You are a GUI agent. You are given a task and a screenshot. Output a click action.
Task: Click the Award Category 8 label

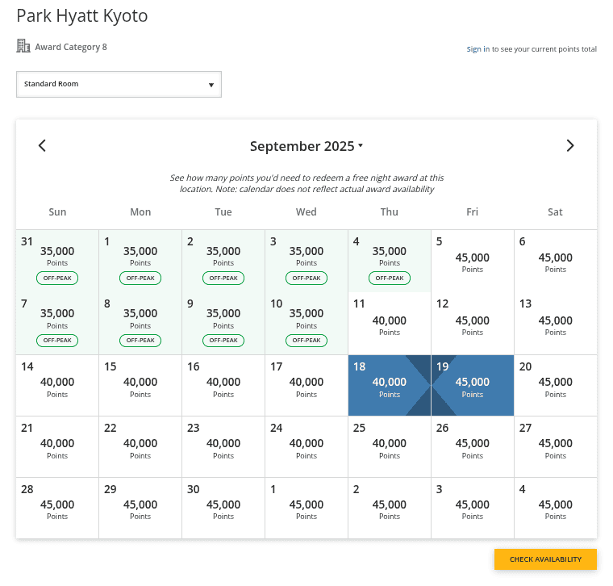[x=71, y=47]
